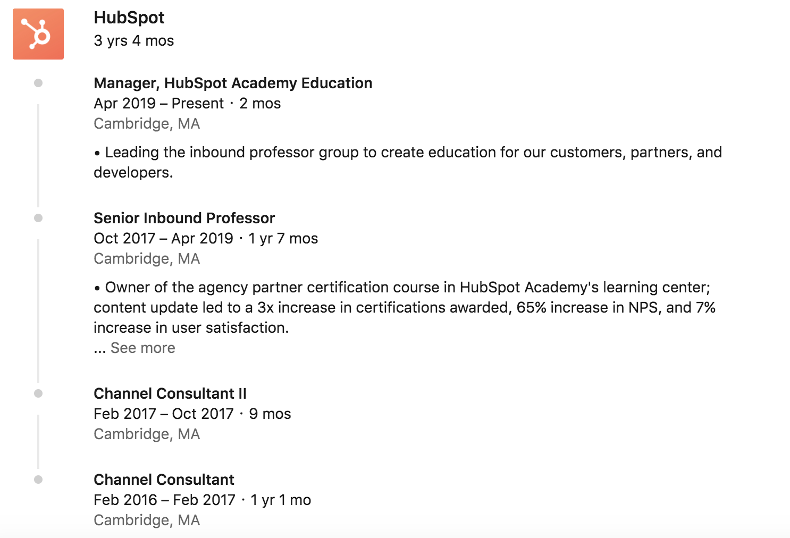Click the 3 yrs 4 mos duration text
790x538 pixels.
coord(134,41)
